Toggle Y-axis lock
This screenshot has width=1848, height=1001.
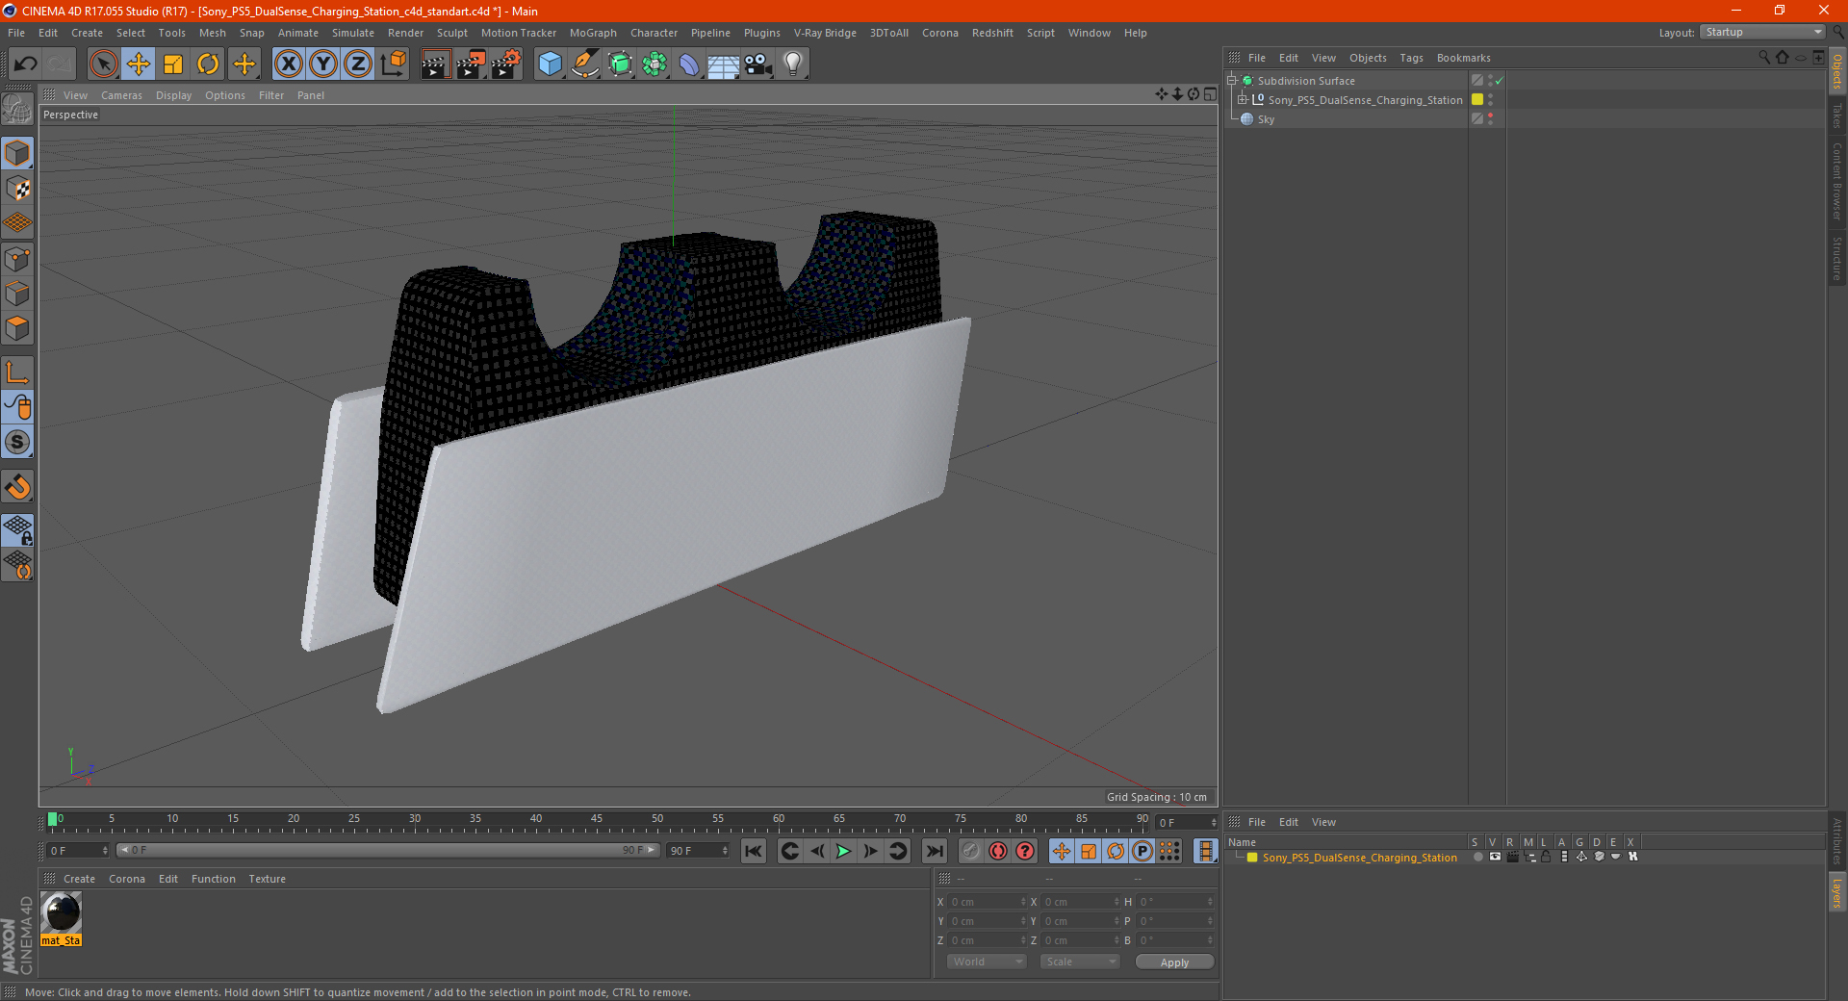coord(323,64)
